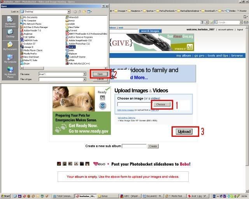
Task: Click the Open button in dialog
Action: [x=100, y=74]
